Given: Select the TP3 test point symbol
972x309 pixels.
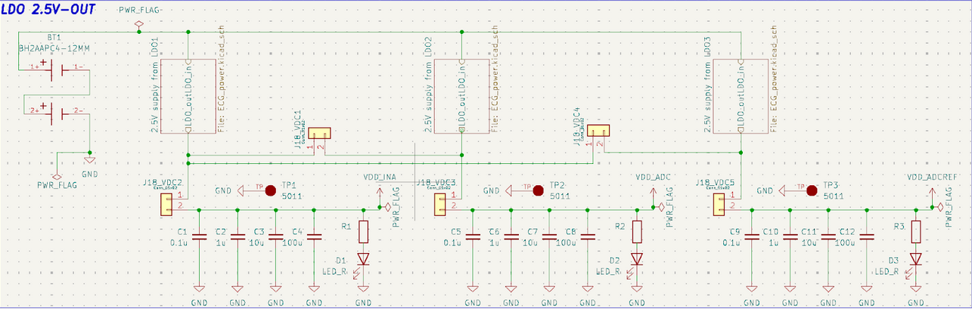Looking at the screenshot, I should pyautogui.click(x=812, y=190).
